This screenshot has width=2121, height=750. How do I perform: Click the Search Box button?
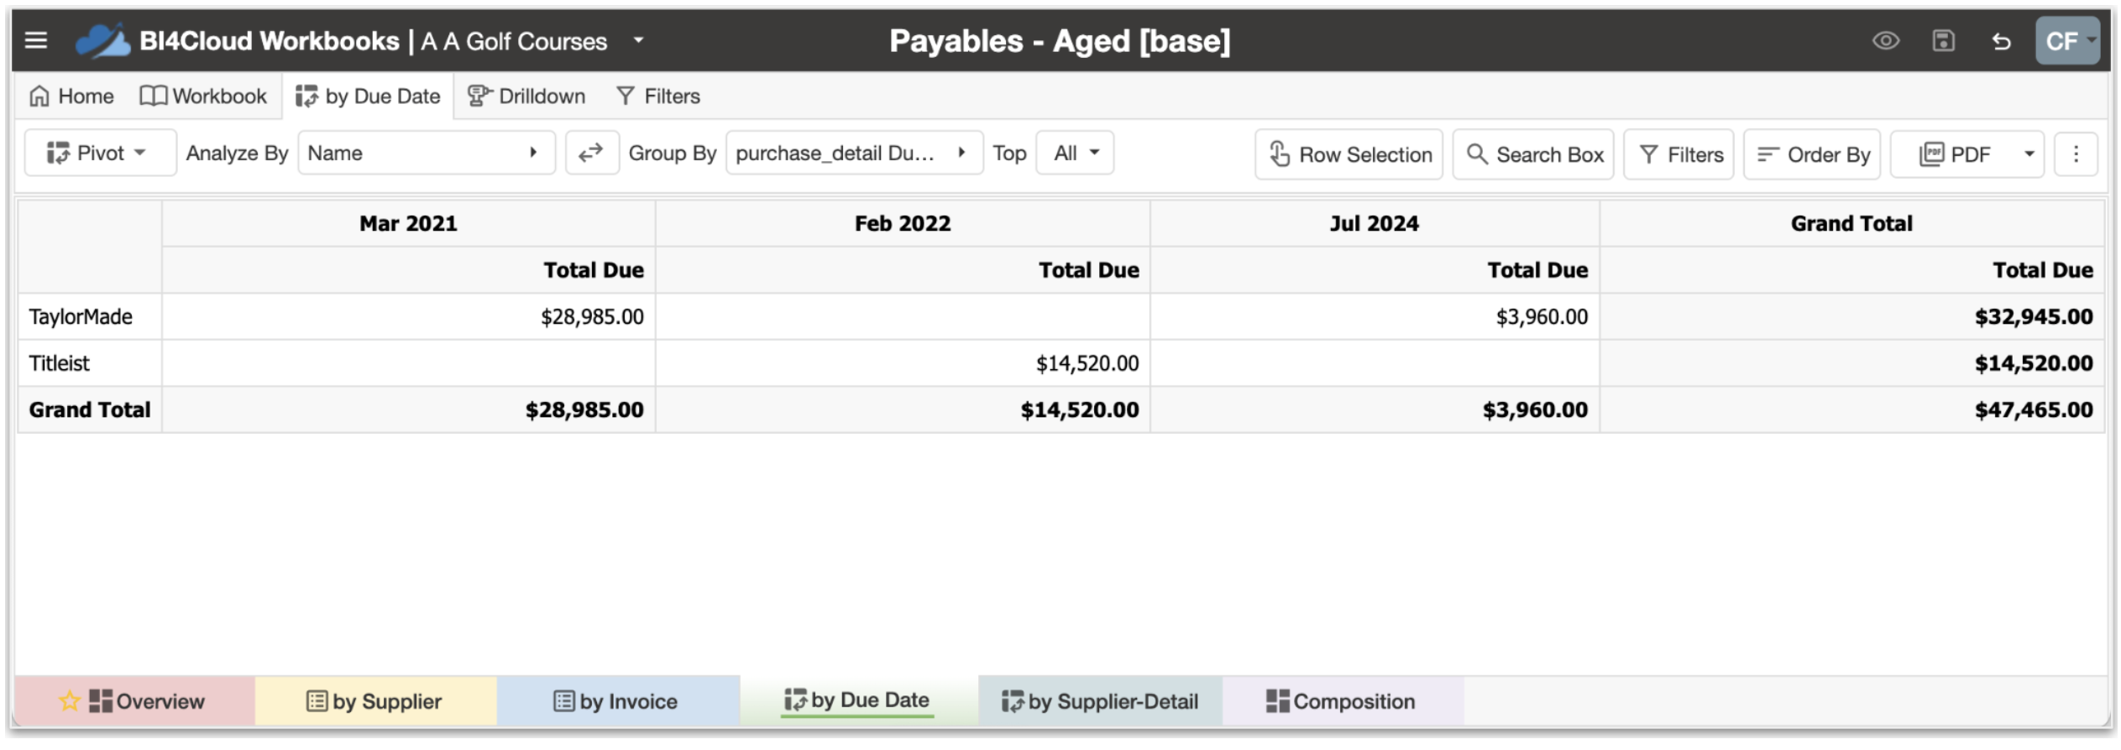(x=1533, y=154)
